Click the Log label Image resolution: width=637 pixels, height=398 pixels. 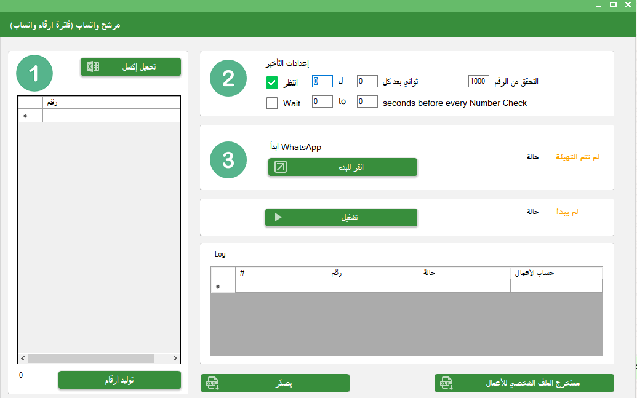[220, 254]
